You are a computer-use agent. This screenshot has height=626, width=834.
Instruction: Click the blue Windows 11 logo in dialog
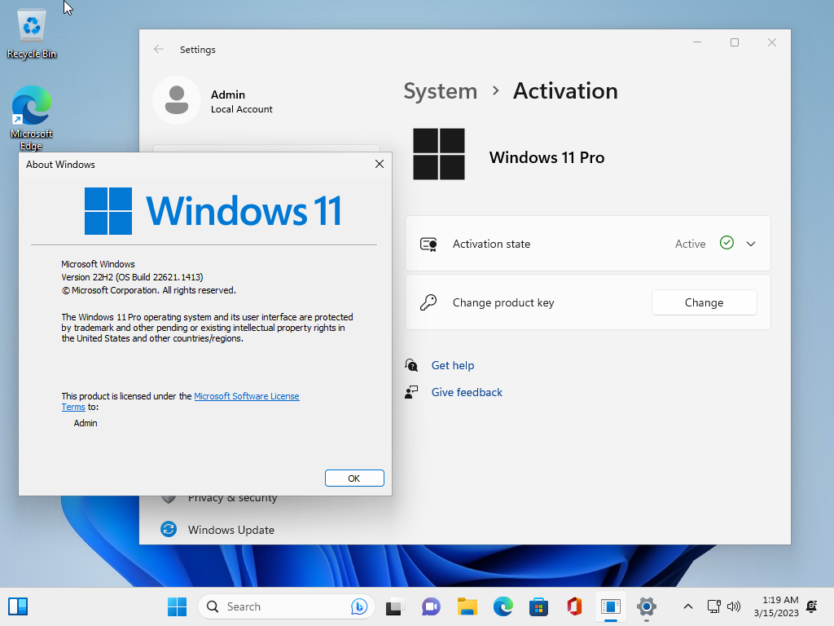click(x=213, y=211)
